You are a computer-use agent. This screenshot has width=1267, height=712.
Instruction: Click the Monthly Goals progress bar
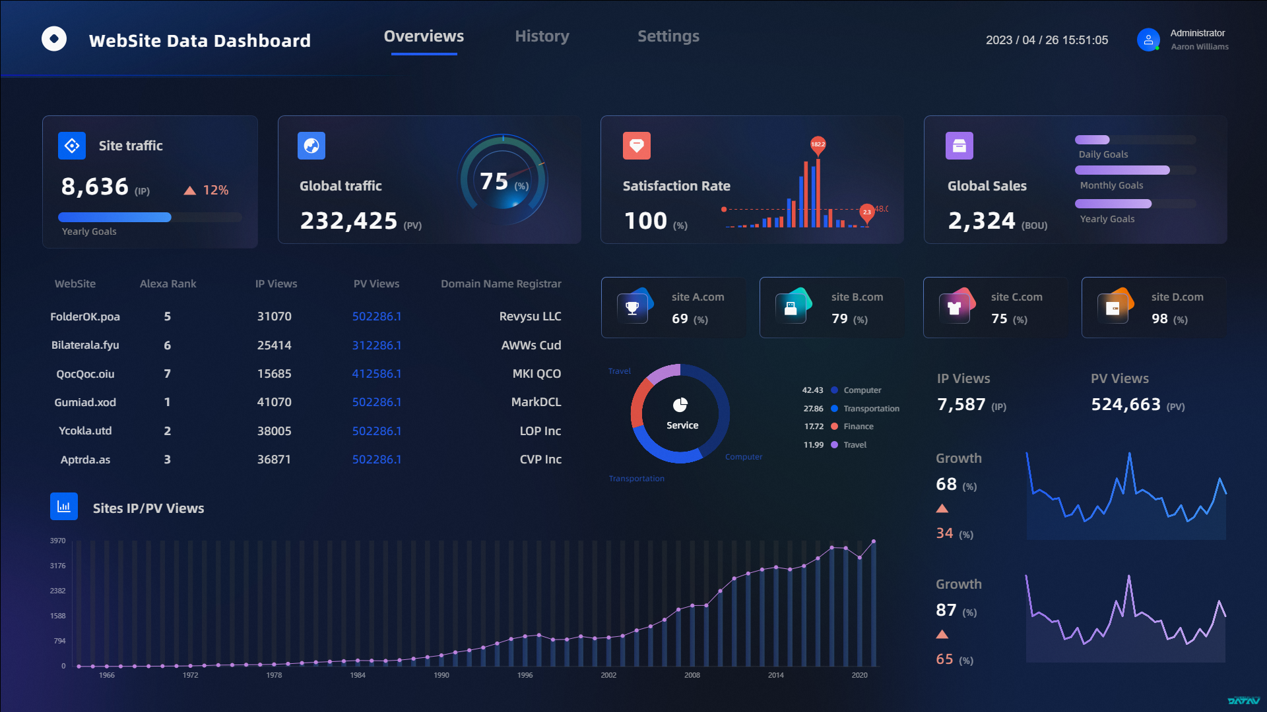1136,170
